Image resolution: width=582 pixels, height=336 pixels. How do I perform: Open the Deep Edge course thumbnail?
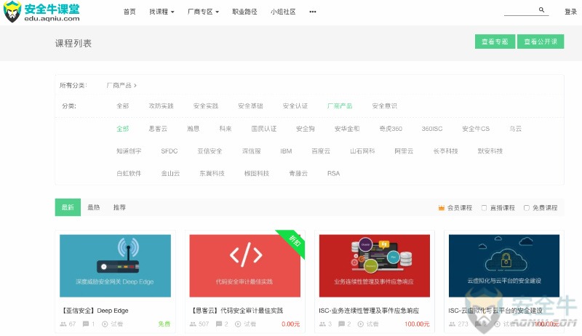(x=115, y=265)
